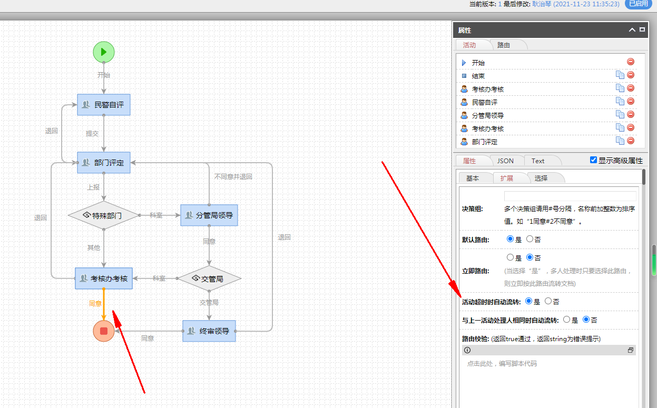Select the 分管局领导 activity node on canvas
The height and width of the screenshot is (408, 657).
[209, 215]
